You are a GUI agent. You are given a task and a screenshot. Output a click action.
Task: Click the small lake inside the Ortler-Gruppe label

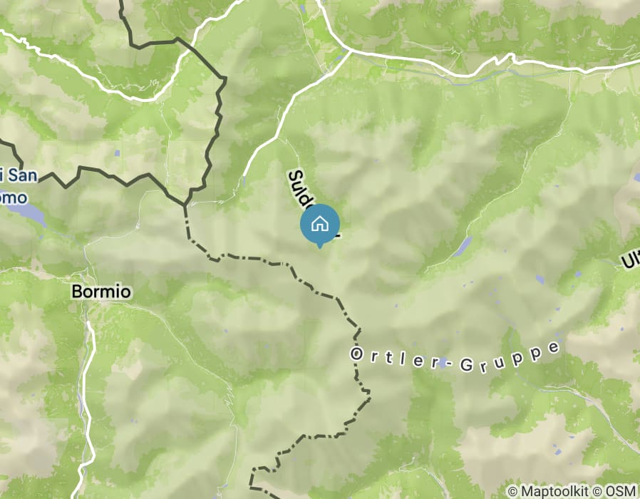[x=443, y=362]
